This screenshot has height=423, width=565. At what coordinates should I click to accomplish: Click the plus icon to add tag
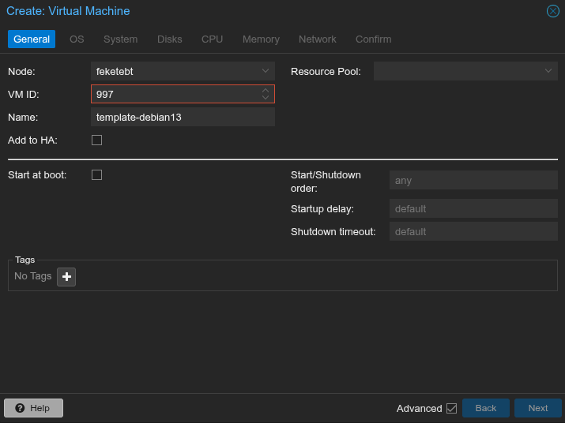point(66,277)
